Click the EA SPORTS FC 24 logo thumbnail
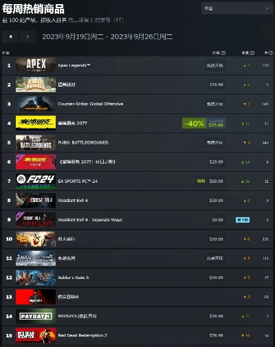The height and width of the screenshot is (347, 275). click(x=36, y=181)
